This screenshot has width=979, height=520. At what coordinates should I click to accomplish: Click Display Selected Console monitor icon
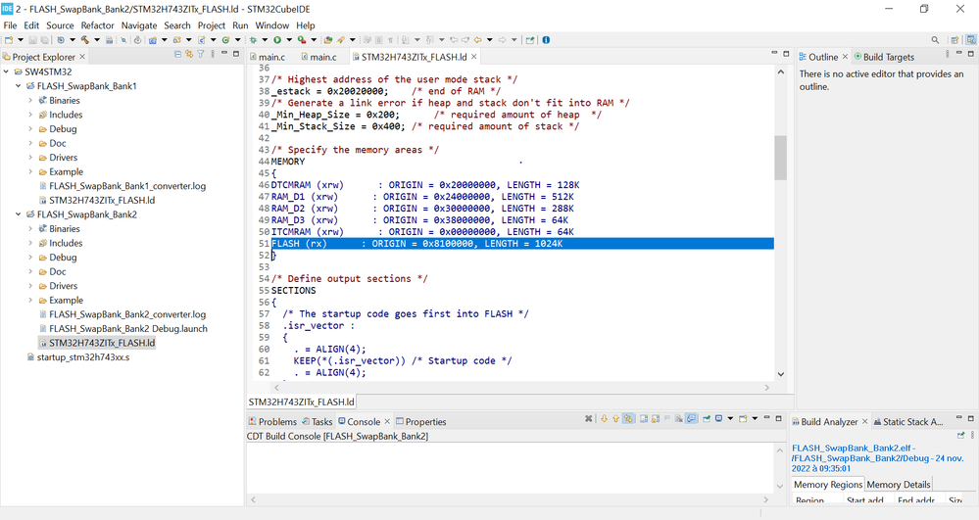click(x=718, y=419)
